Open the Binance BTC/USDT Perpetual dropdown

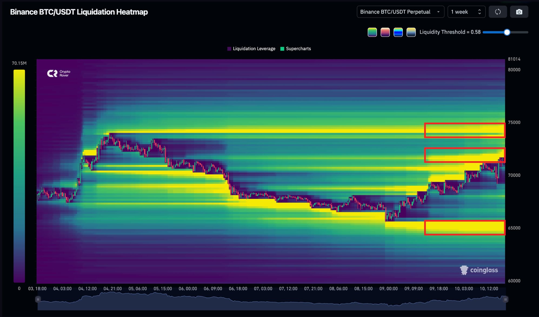pos(400,12)
